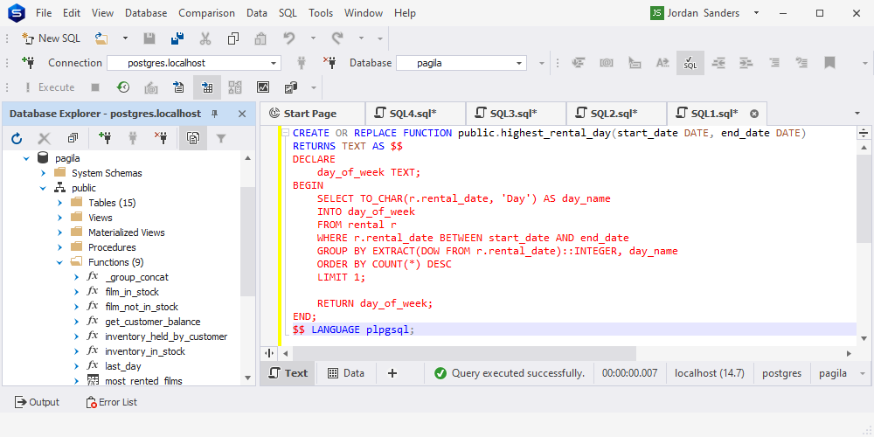
Task: Click the increase indent icon
Action: tap(746, 62)
